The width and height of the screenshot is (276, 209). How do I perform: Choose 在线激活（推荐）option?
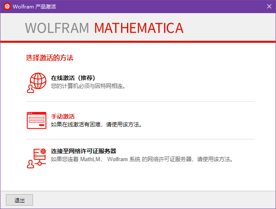point(73,78)
